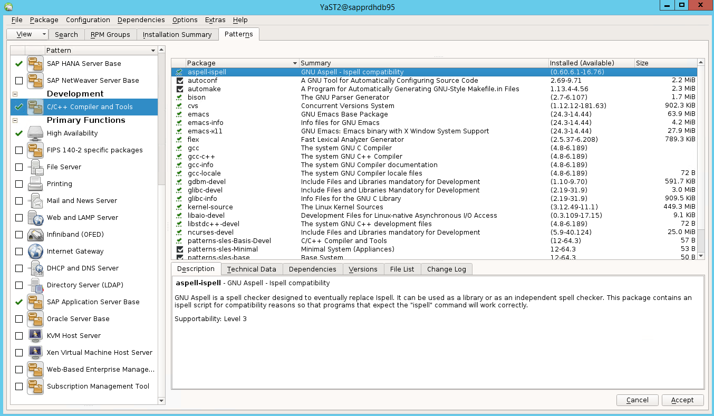Switch to the Versions tab
The height and width of the screenshot is (416, 714).
tap(363, 269)
